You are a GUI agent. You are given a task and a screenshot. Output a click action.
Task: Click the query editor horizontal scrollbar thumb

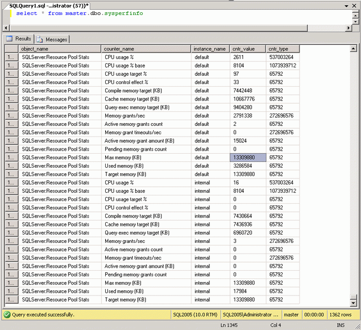click(x=159, y=28)
